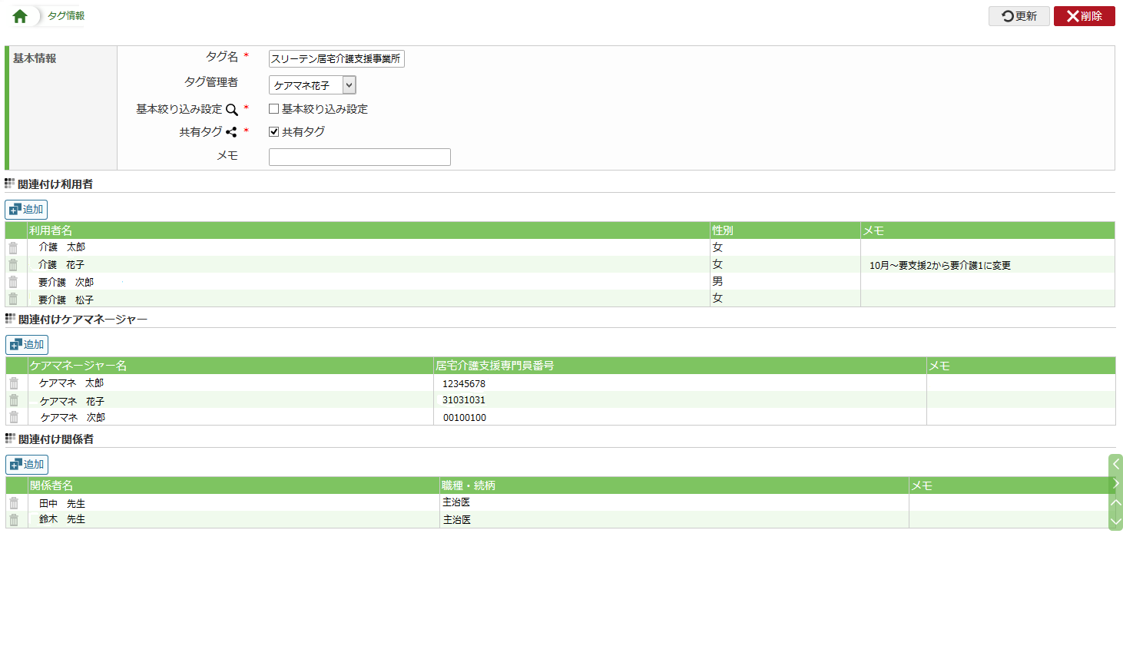The width and height of the screenshot is (1123, 646).
Task: Click trash icon beside 鈴木 先生
Action: [14, 520]
